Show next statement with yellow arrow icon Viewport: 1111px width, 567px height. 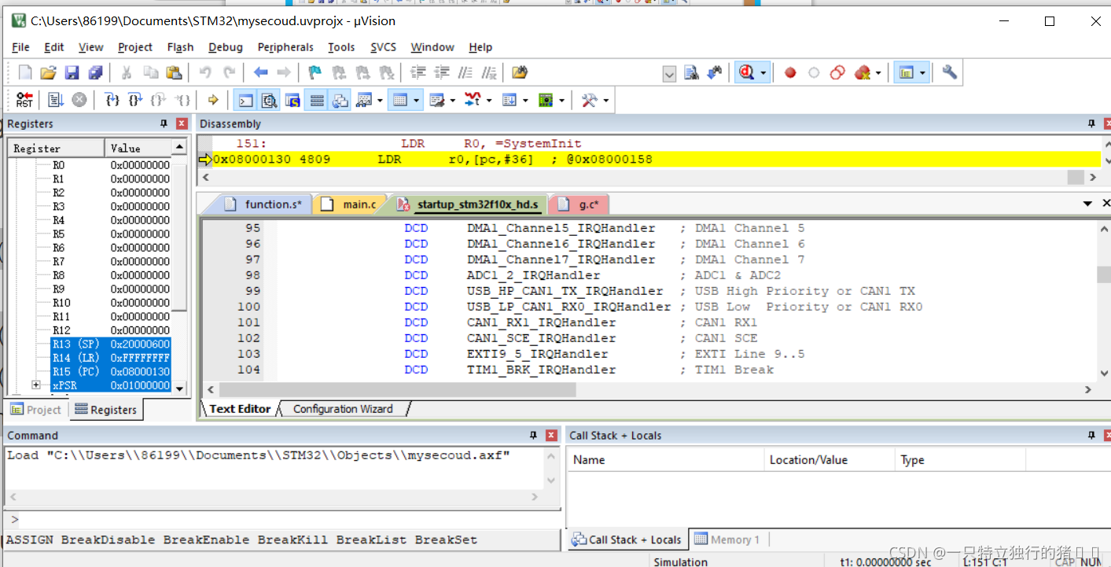[x=213, y=100]
